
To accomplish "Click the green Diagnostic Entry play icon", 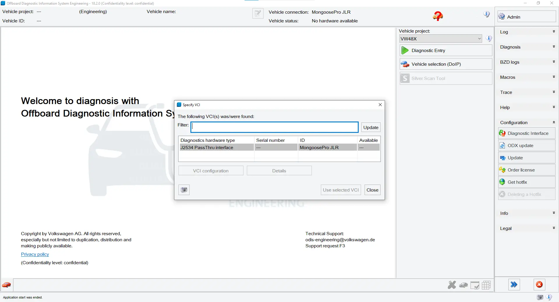I will click(x=405, y=50).
